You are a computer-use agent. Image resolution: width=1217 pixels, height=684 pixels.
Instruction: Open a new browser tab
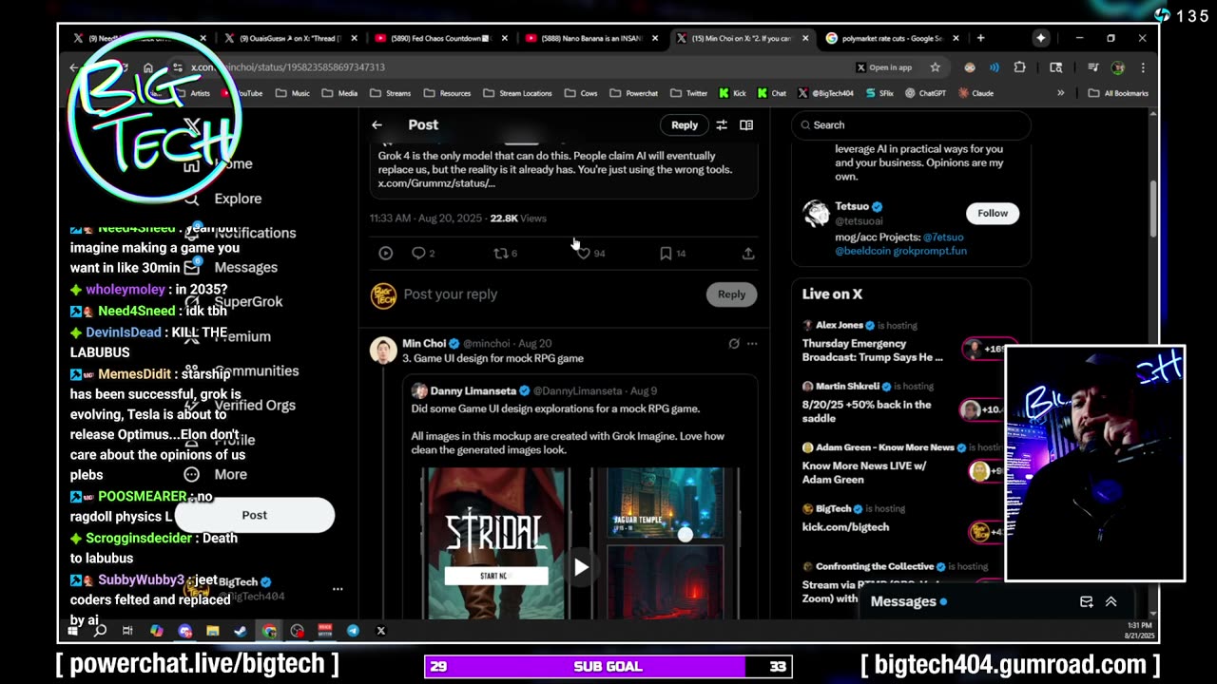click(x=980, y=38)
